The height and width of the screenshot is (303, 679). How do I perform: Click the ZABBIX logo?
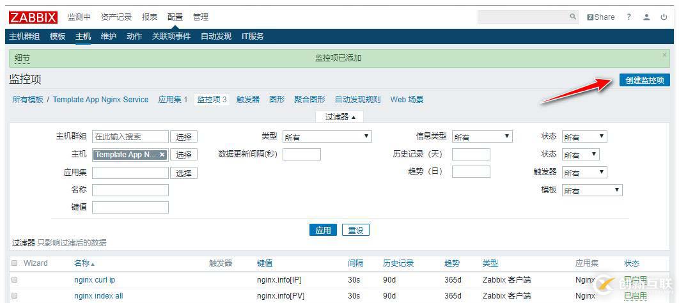pos(33,17)
